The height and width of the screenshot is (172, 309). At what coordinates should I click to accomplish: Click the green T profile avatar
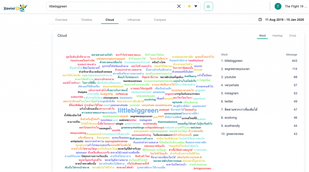(x=278, y=6)
